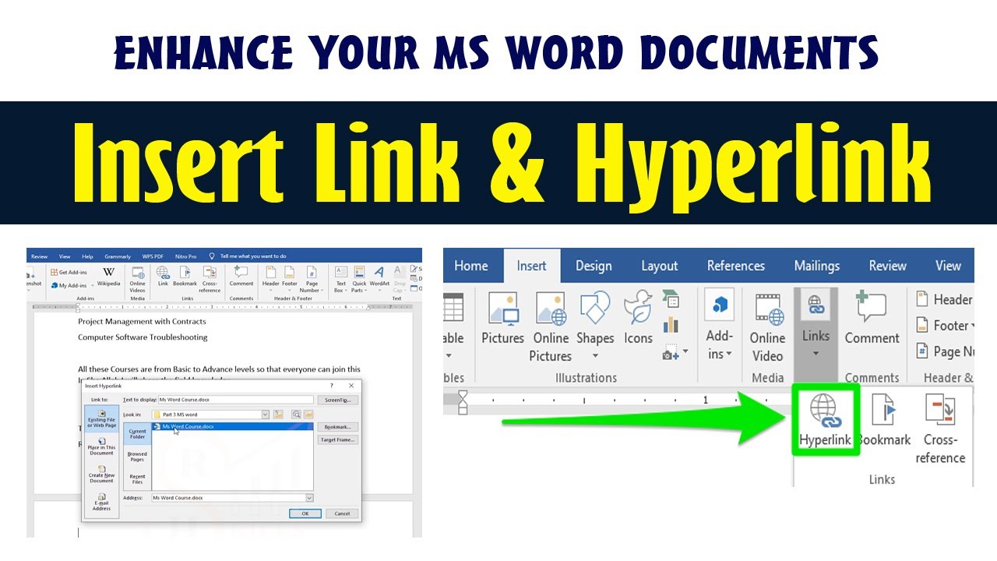Click Up One Folder icon in dialog
Image resolution: width=997 pixels, height=561 pixels.
click(278, 415)
